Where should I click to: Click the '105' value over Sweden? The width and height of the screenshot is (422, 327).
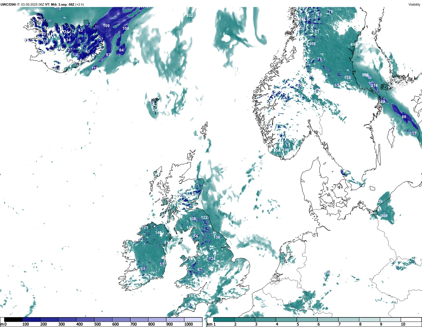(312, 44)
